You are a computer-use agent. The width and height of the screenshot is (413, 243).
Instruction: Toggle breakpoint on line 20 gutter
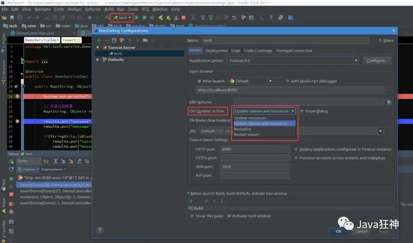click(x=17, y=96)
